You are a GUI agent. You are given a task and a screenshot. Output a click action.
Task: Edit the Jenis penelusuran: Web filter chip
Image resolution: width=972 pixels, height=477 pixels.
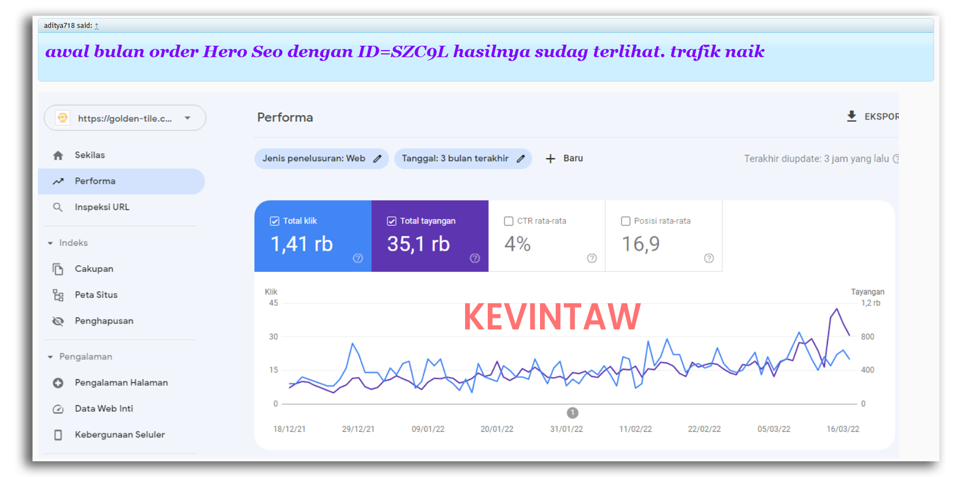(x=322, y=159)
